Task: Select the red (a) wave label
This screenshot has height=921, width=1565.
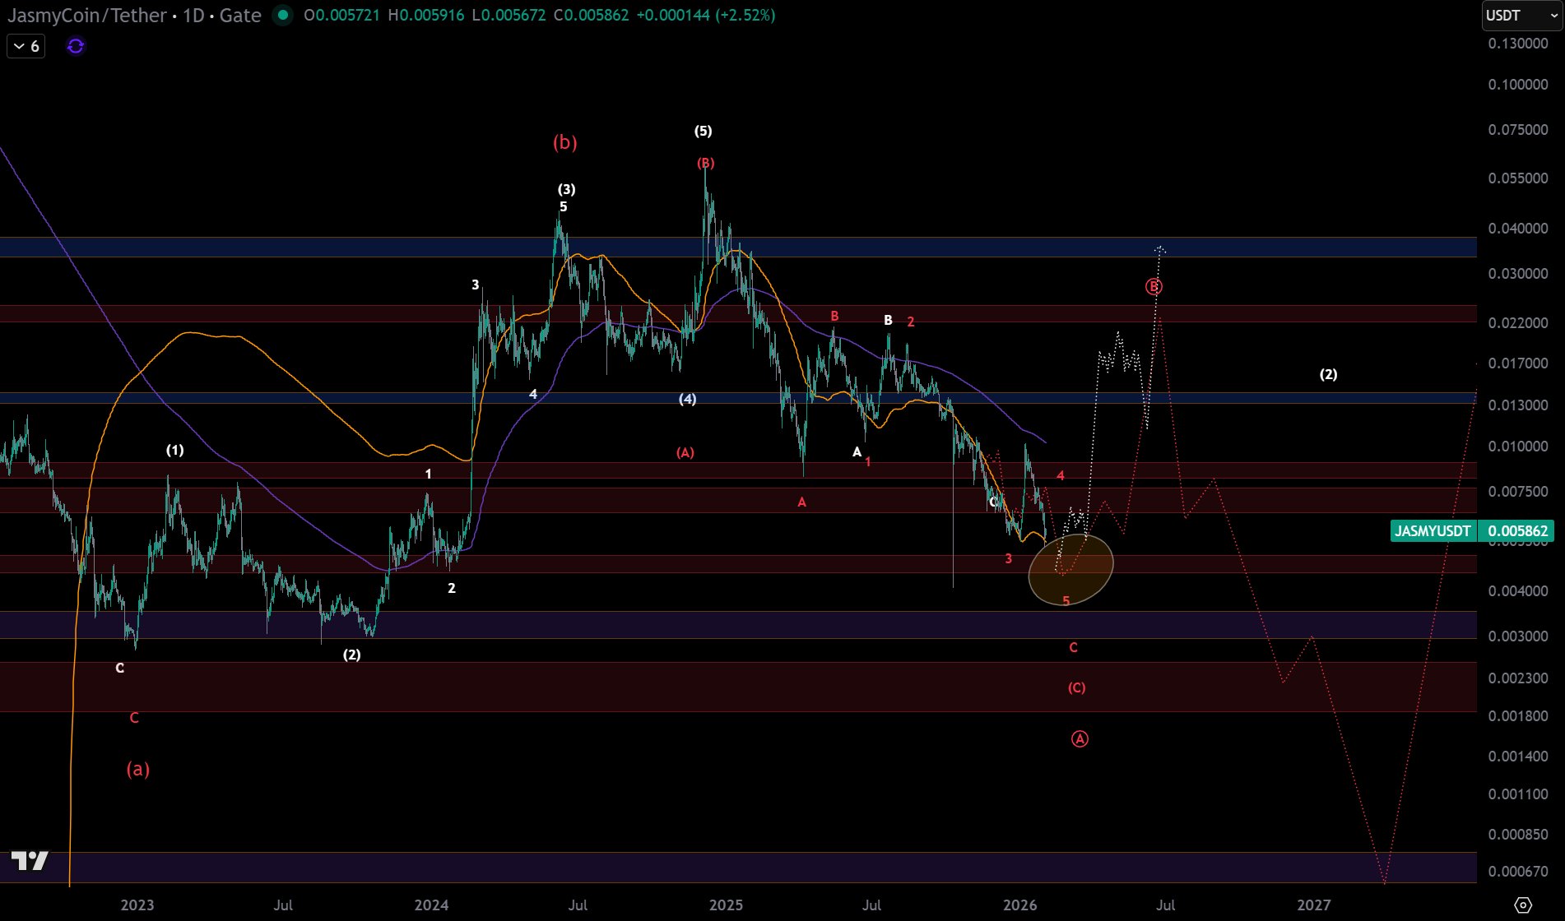Action: point(137,769)
